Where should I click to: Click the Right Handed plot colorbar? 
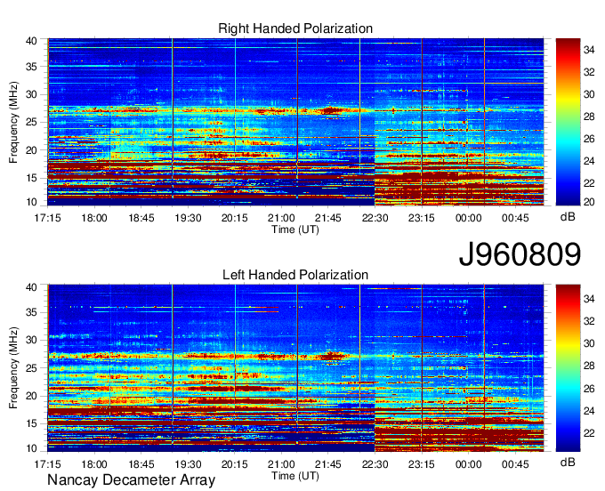coord(568,122)
